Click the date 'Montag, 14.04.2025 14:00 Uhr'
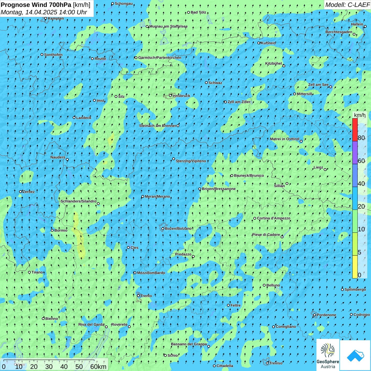 [x=44, y=12]
